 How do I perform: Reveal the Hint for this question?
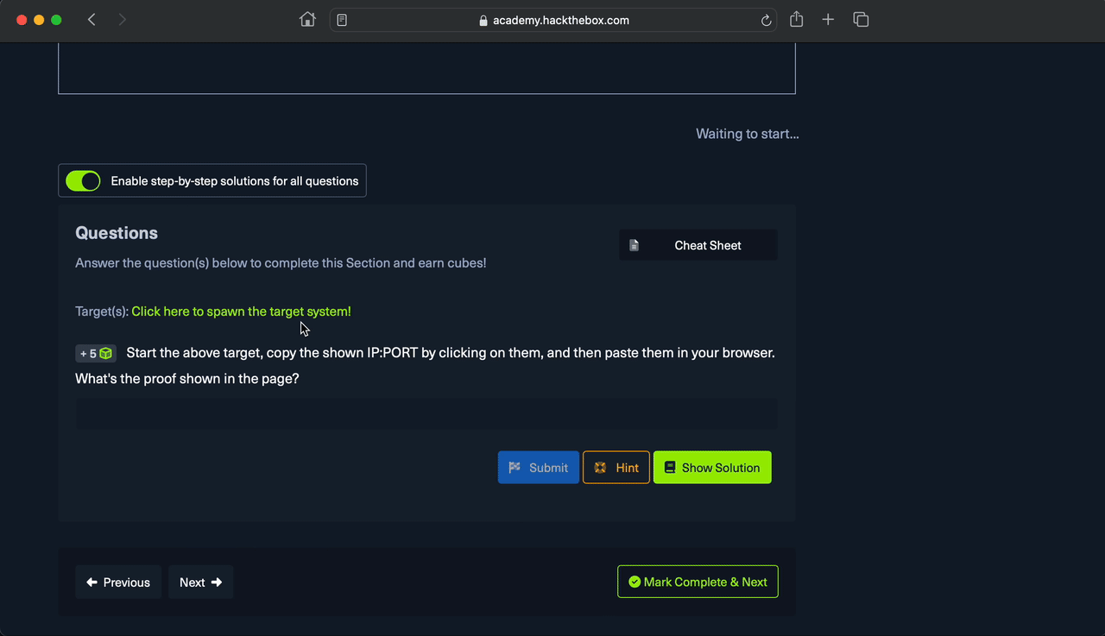point(616,468)
